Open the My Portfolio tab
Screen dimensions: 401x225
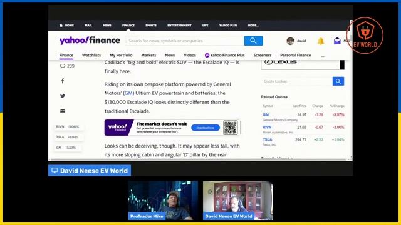tap(121, 55)
